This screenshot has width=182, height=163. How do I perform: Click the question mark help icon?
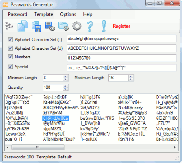point(90,26)
